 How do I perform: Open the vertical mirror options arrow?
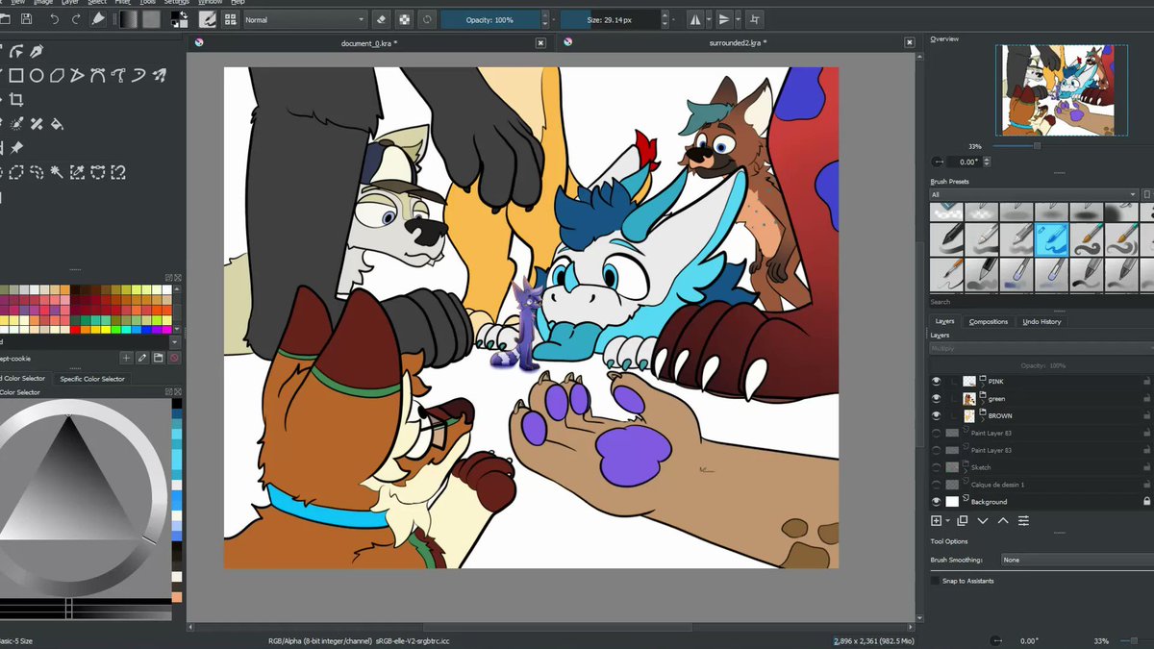(740, 19)
